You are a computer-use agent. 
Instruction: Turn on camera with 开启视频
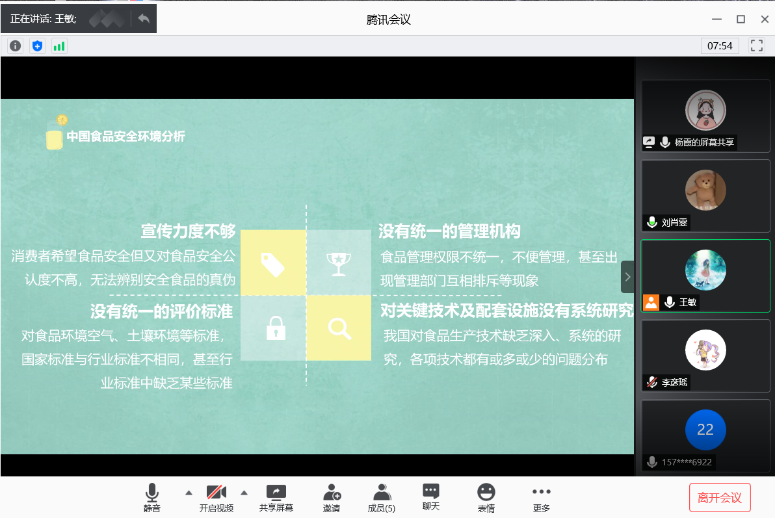point(216,498)
